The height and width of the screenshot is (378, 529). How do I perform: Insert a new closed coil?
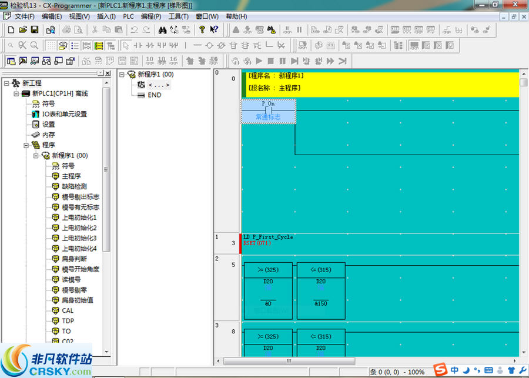pyautogui.click(x=222, y=45)
